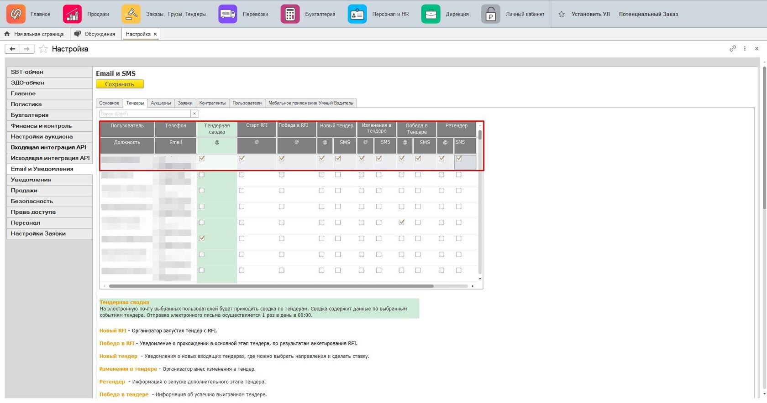Click the chat icon on the Обсуждения tab
This screenshot has height=403, width=767.
(x=78, y=34)
